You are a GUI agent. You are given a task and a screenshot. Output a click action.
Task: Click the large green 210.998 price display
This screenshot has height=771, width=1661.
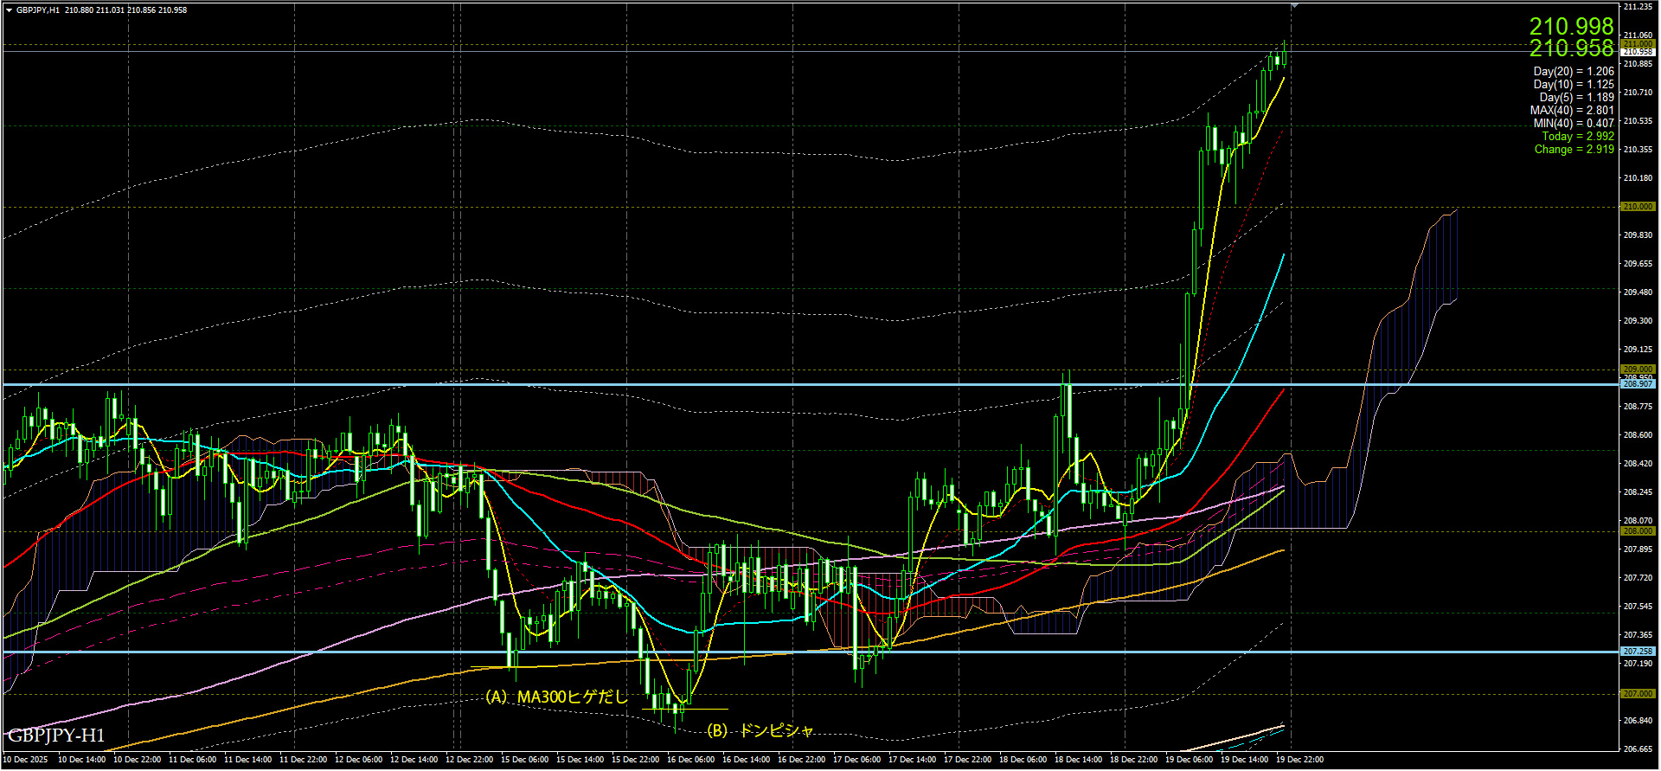coord(1571,26)
